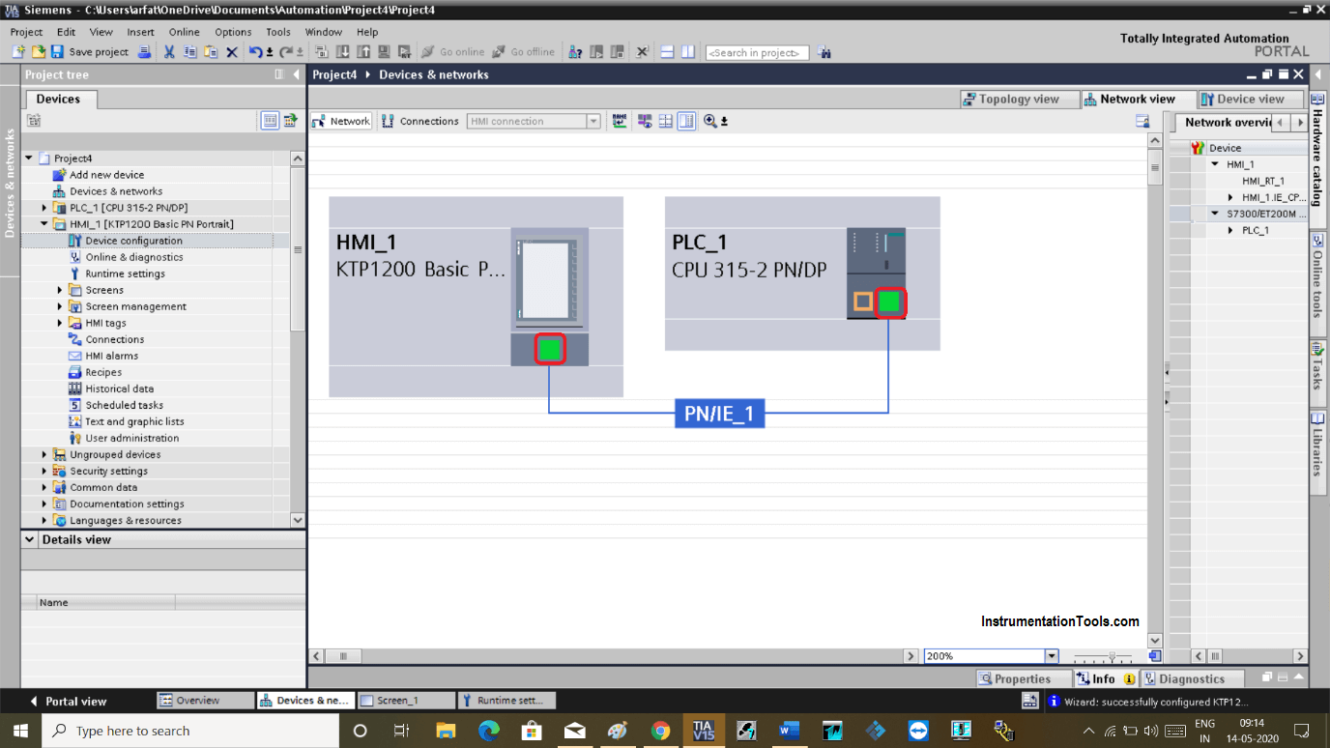
Task: Collapse the Project tree panel arrow
Action: (x=296, y=74)
